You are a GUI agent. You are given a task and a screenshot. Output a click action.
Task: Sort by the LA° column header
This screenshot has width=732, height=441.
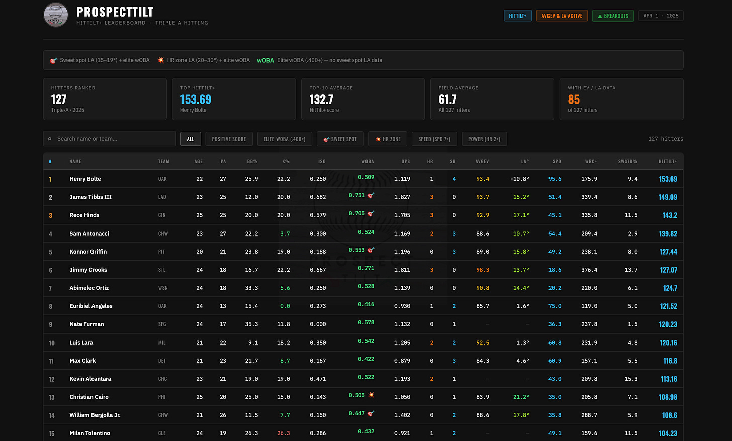click(525, 161)
